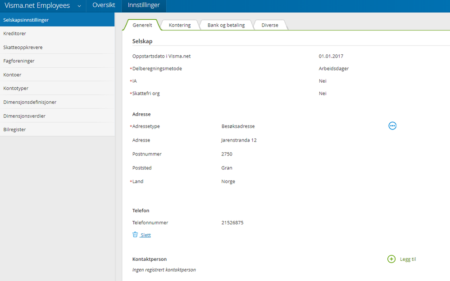The image size is (450, 281).
Task: Click the IA value Nei
Action: (x=323, y=81)
